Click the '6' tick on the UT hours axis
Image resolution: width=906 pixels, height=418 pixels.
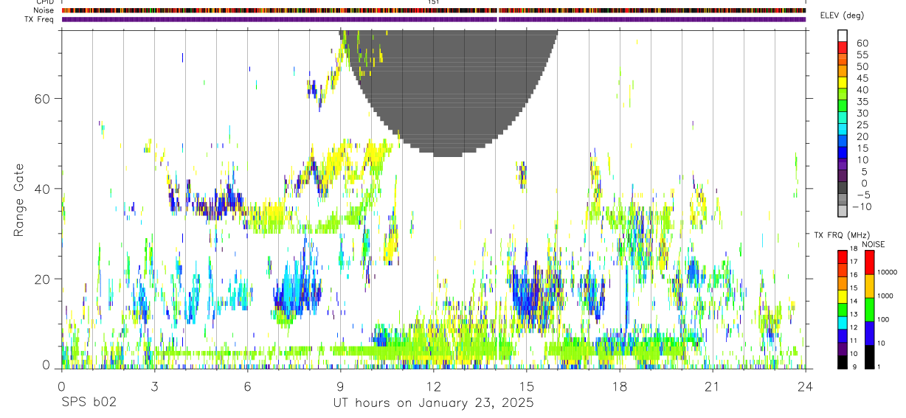[x=247, y=387]
